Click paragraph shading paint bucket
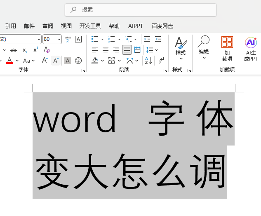Viewport: 261px width, 216px height. click(95, 61)
